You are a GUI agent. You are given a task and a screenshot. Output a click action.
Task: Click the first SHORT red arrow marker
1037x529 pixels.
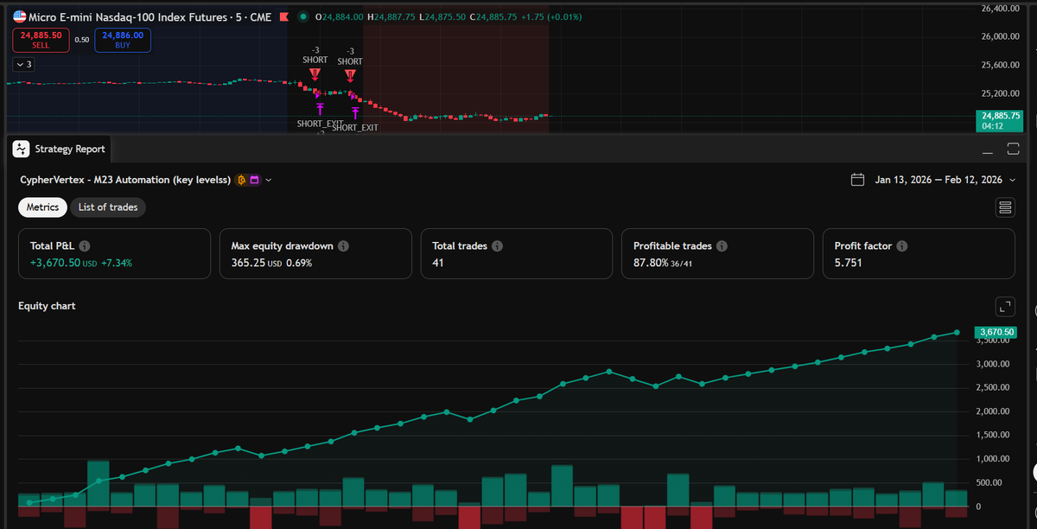[315, 75]
